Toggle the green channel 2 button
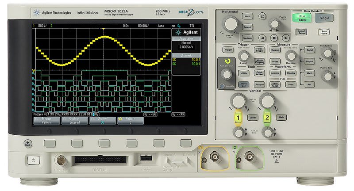Image resolution: width=354 pixels, height=191 pixels. (267, 118)
